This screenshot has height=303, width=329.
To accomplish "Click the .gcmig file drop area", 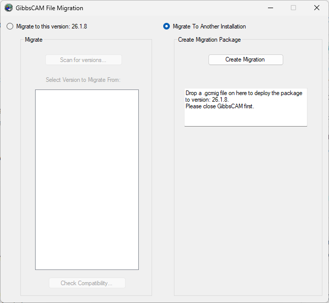I will (x=246, y=107).
